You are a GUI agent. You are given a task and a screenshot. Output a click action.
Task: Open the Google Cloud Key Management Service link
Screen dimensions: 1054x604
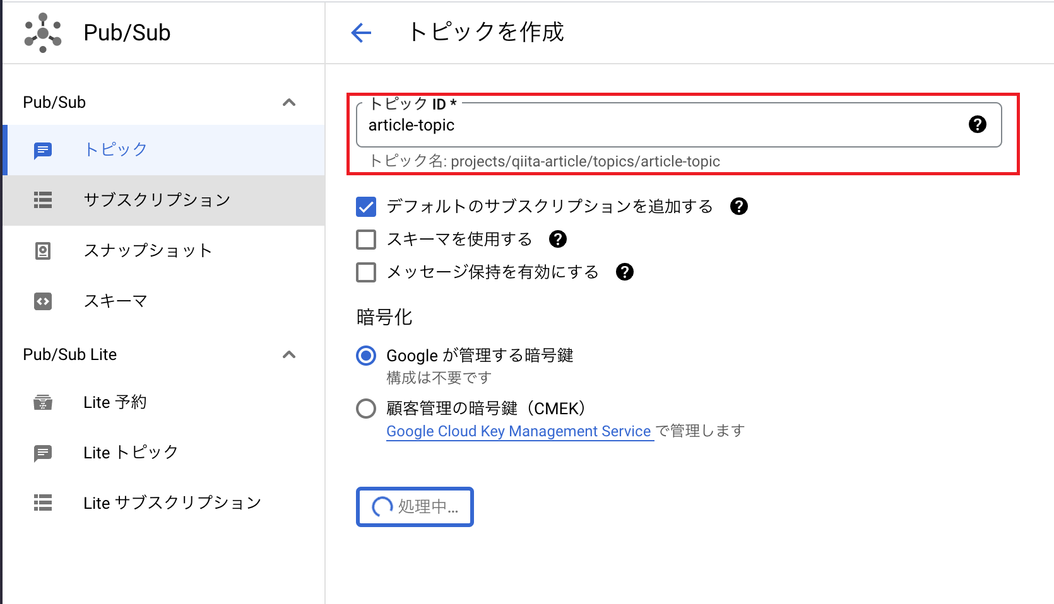[519, 431]
